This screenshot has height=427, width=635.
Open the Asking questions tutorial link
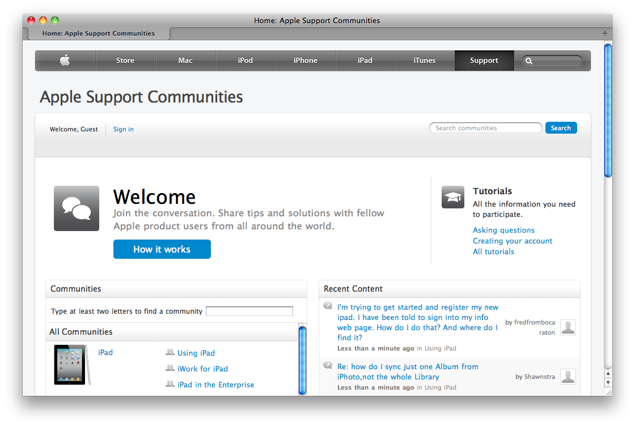(504, 230)
